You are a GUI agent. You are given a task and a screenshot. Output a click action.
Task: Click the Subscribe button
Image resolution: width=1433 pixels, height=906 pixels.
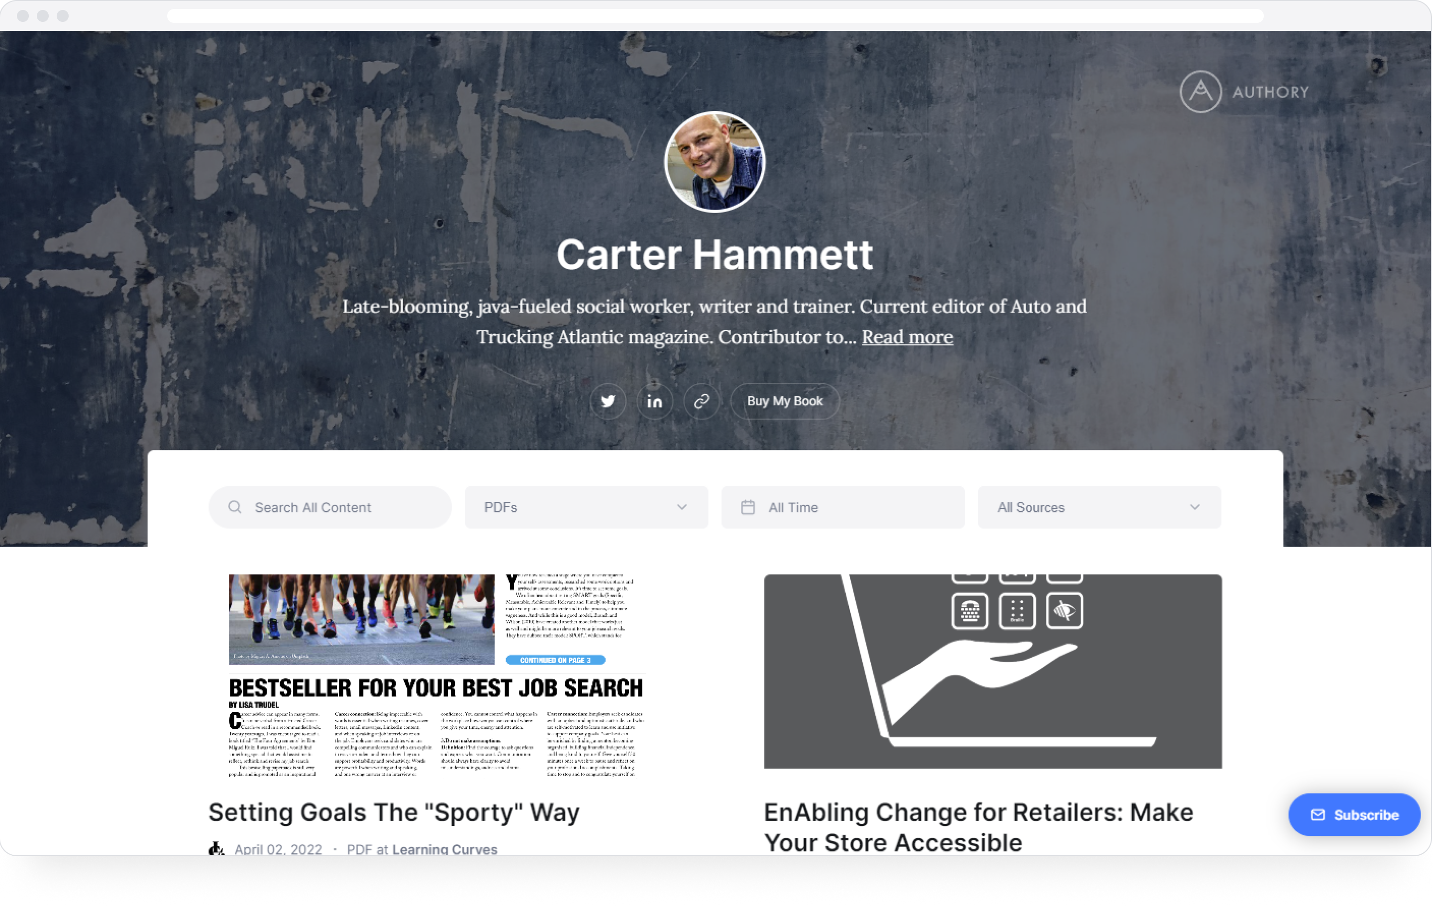pos(1354,815)
